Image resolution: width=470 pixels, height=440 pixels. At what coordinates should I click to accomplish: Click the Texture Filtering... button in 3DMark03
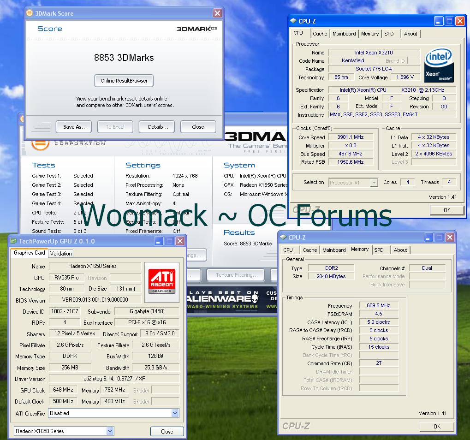(x=236, y=275)
